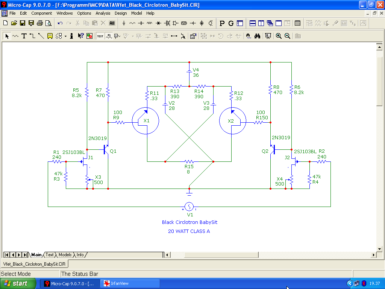Save the circuit with the floppy disk icon

point(23,23)
